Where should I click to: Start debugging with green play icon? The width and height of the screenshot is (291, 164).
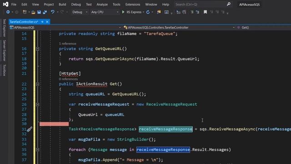123,12
